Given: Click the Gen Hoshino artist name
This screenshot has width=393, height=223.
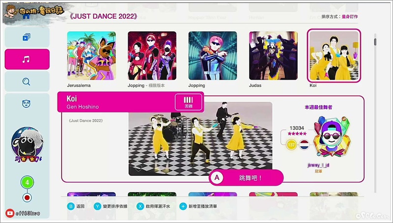Looking at the screenshot, I should 83,107.
